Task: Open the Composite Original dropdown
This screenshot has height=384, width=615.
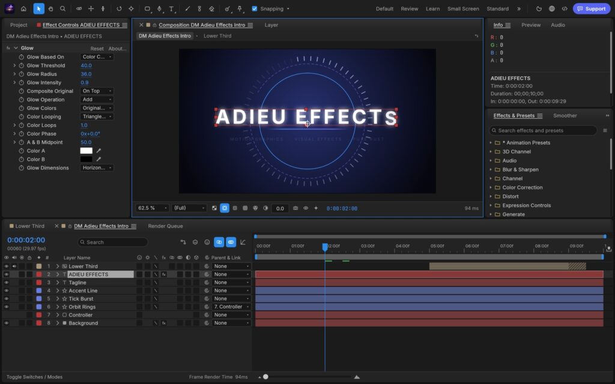Action: click(97, 91)
